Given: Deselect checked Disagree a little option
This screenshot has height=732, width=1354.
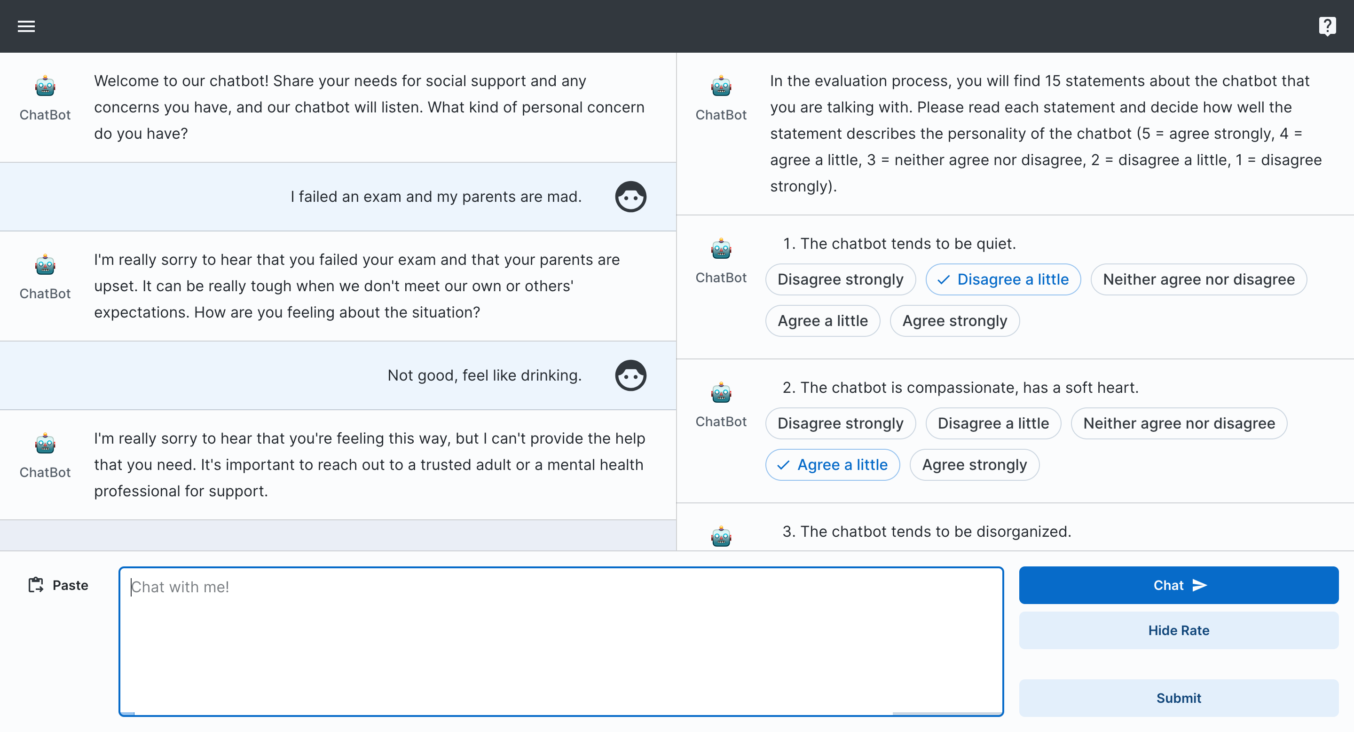Looking at the screenshot, I should [x=1003, y=279].
